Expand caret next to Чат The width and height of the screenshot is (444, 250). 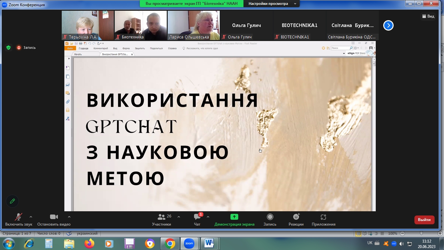tap(208, 217)
